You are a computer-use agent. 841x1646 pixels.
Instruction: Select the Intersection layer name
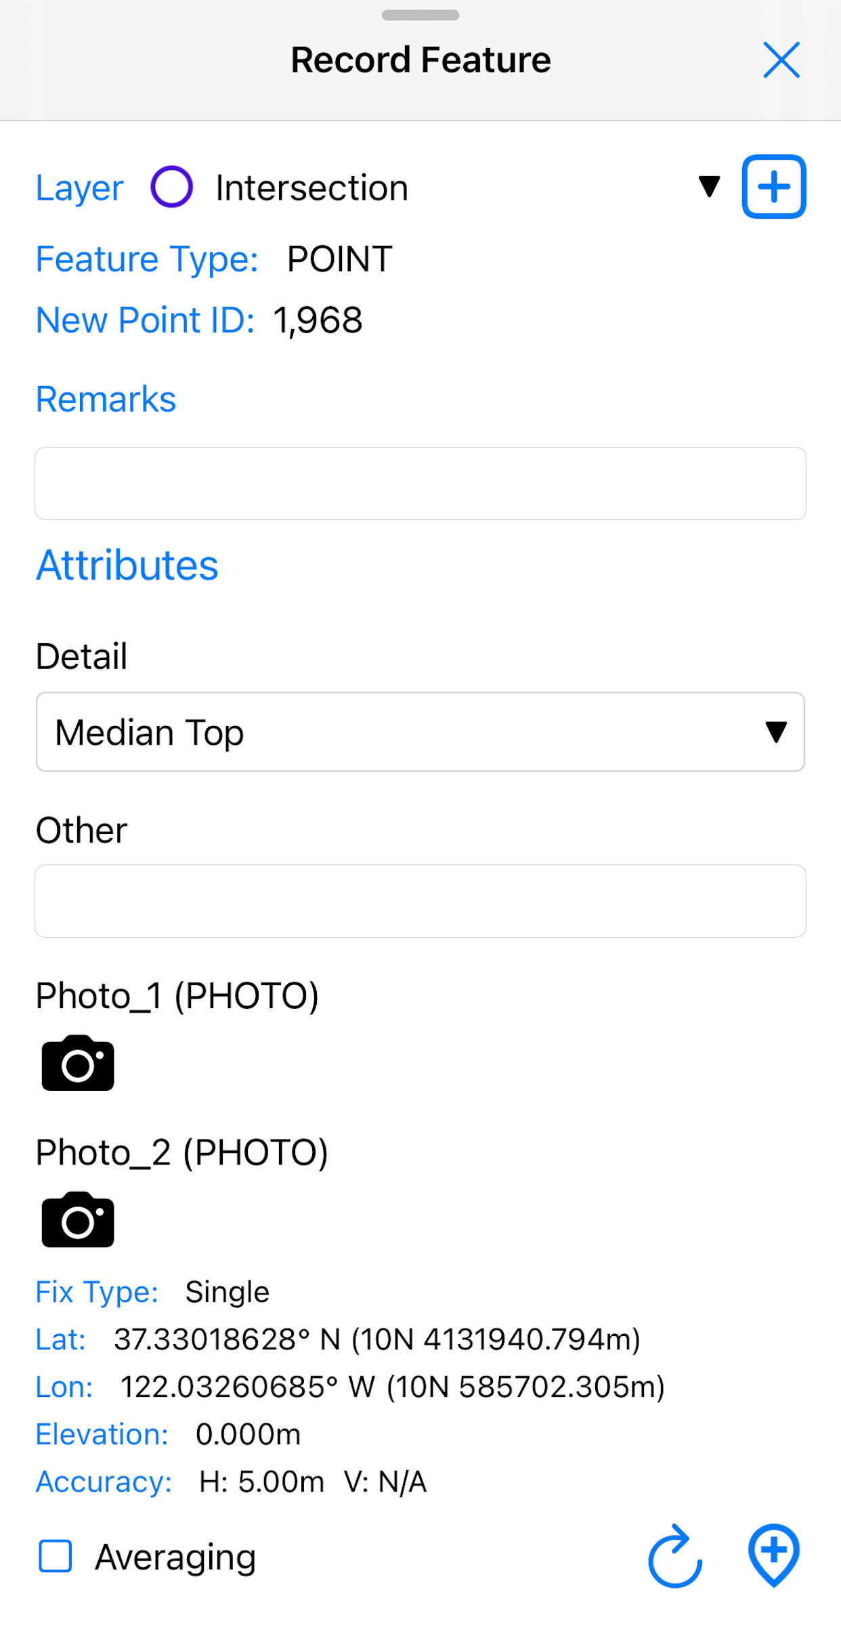coord(311,188)
